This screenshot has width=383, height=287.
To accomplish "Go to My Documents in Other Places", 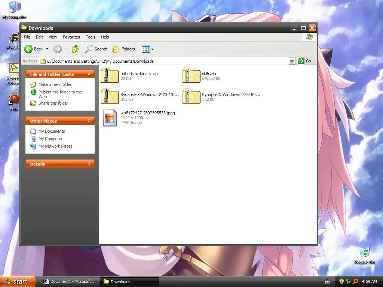I will click(52, 131).
